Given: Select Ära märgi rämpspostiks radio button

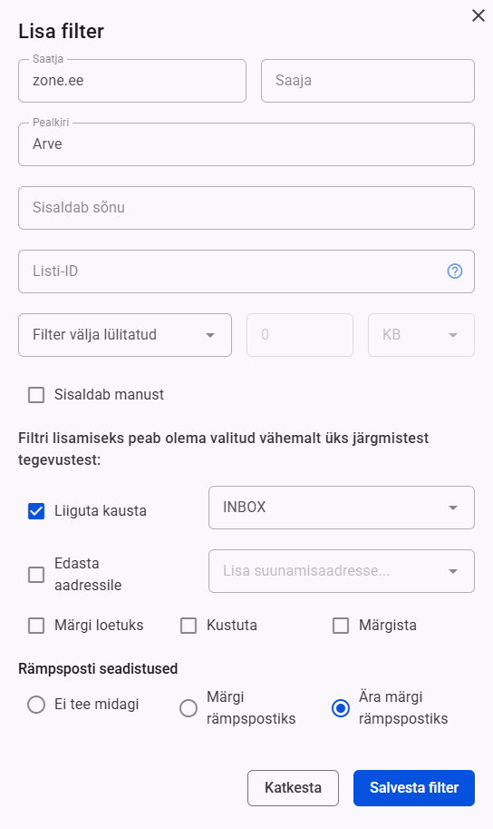Looking at the screenshot, I should (341, 708).
